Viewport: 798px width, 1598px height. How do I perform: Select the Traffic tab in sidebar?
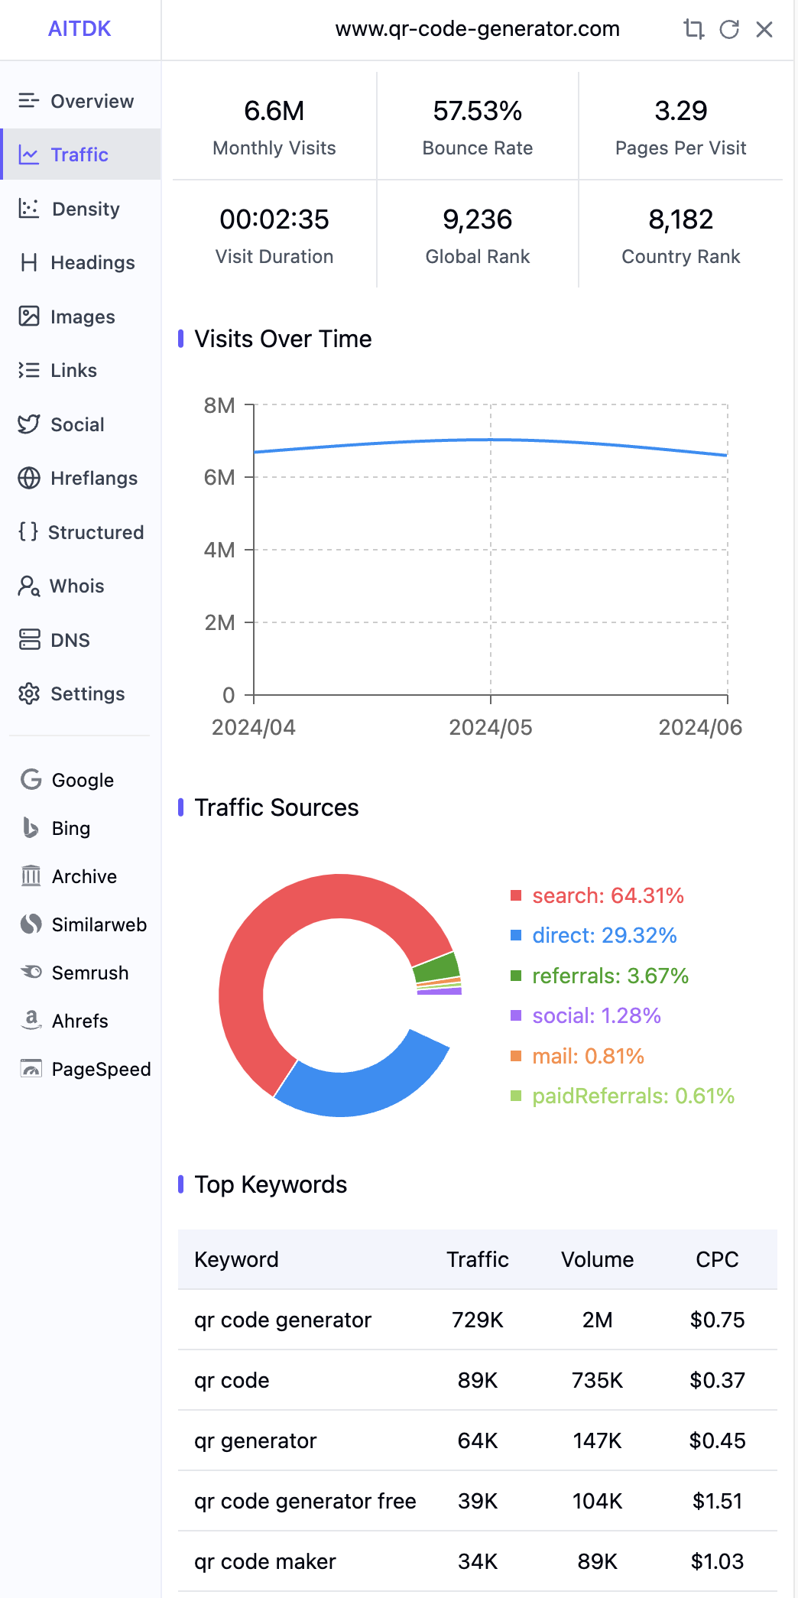tap(80, 154)
